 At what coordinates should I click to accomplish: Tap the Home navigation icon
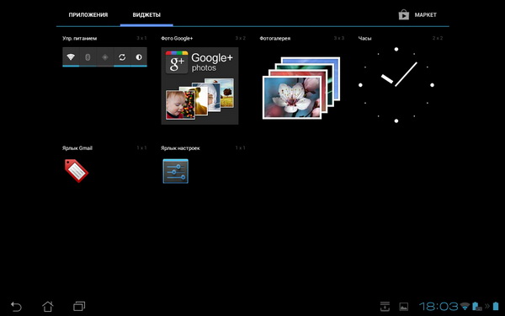pyautogui.click(x=48, y=306)
